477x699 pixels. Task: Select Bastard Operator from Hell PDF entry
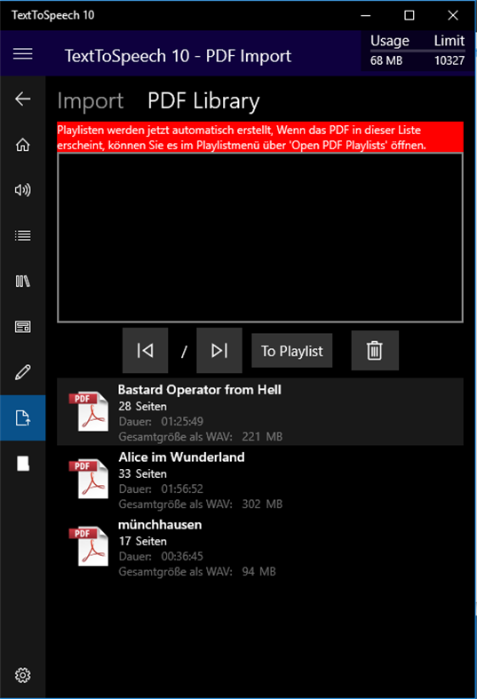pyautogui.click(x=260, y=412)
